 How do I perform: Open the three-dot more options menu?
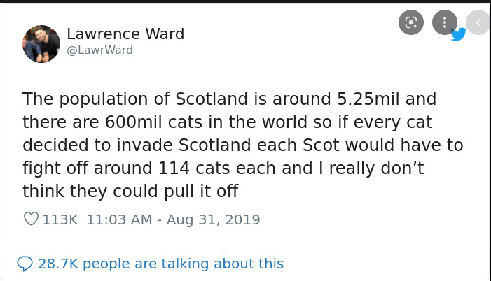[445, 22]
